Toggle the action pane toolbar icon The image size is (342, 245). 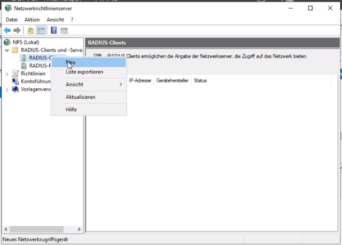[64, 30]
